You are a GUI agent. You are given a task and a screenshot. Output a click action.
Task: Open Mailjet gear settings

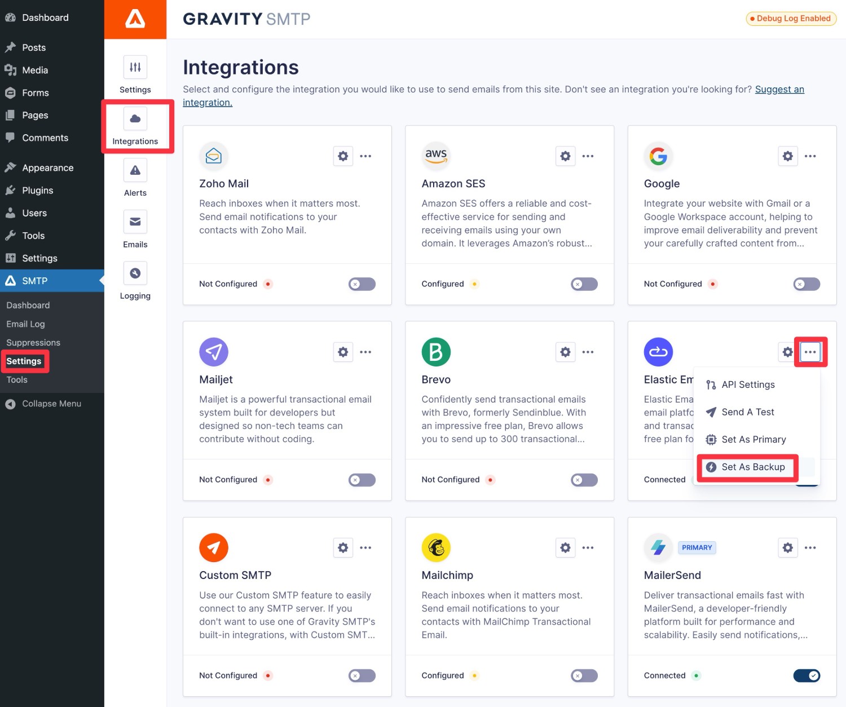[343, 352]
